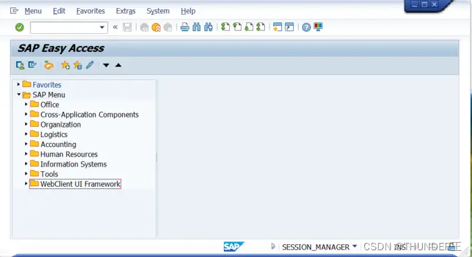Open the Edit menu

[59, 11]
